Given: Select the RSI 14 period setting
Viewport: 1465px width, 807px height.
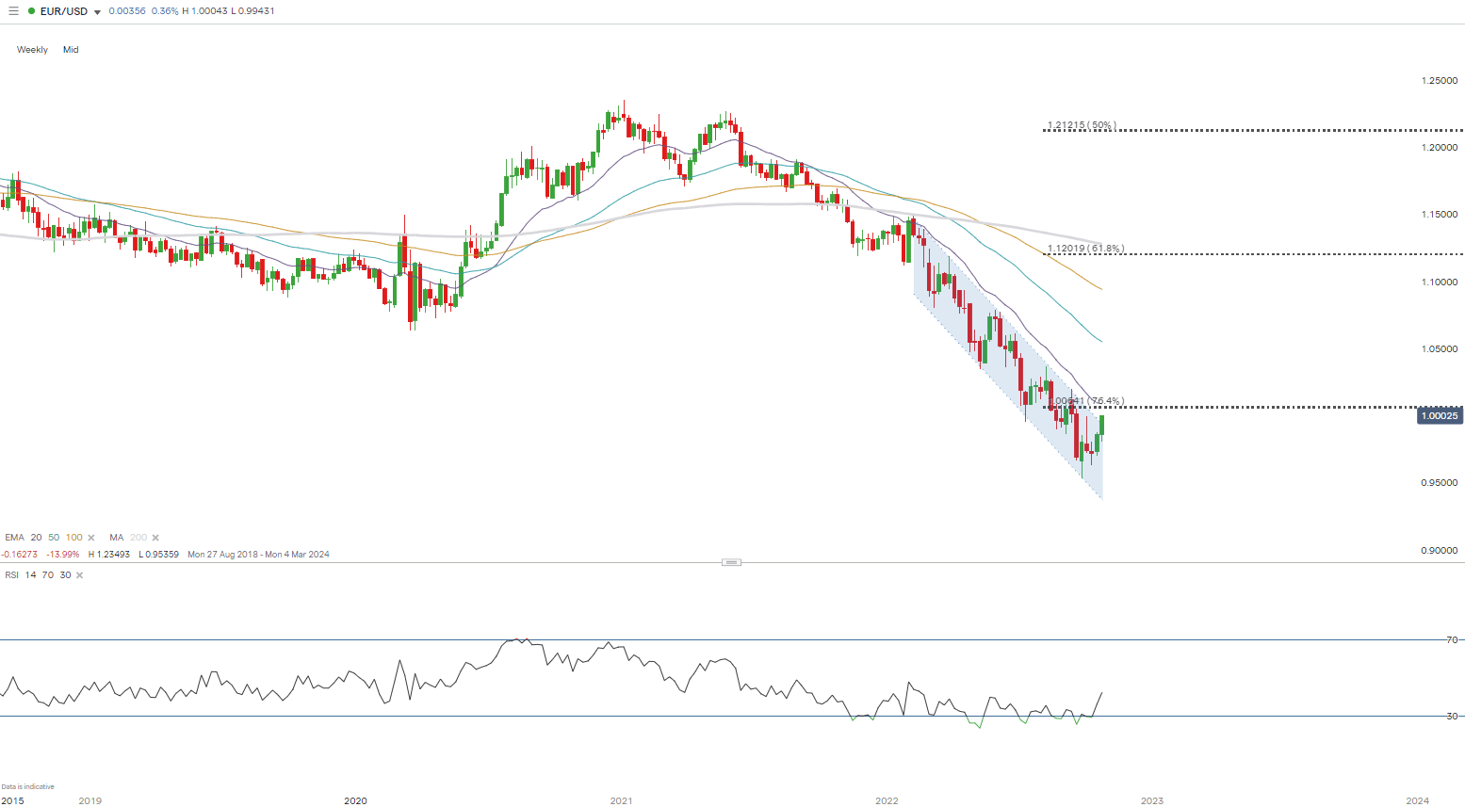Looking at the screenshot, I should click(30, 575).
